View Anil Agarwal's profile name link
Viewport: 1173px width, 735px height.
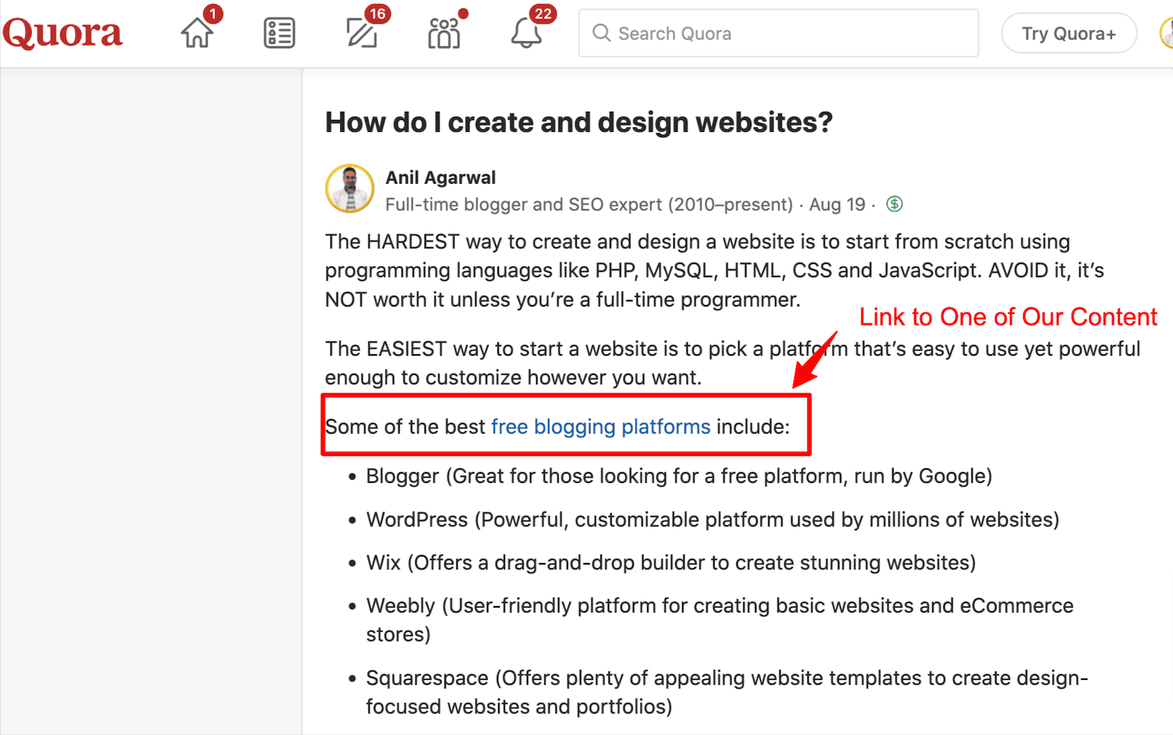click(x=441, y=177)
